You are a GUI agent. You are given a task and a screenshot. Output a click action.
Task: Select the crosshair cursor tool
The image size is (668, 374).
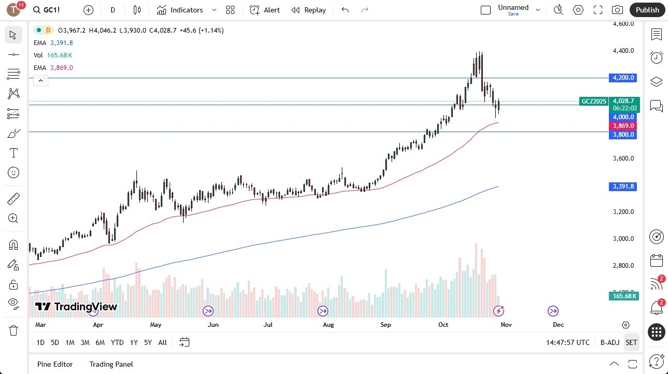tap(13, 35)
